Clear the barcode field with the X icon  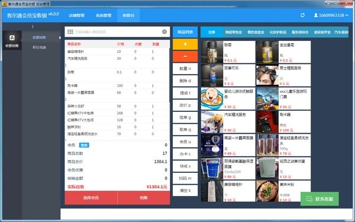164,32
